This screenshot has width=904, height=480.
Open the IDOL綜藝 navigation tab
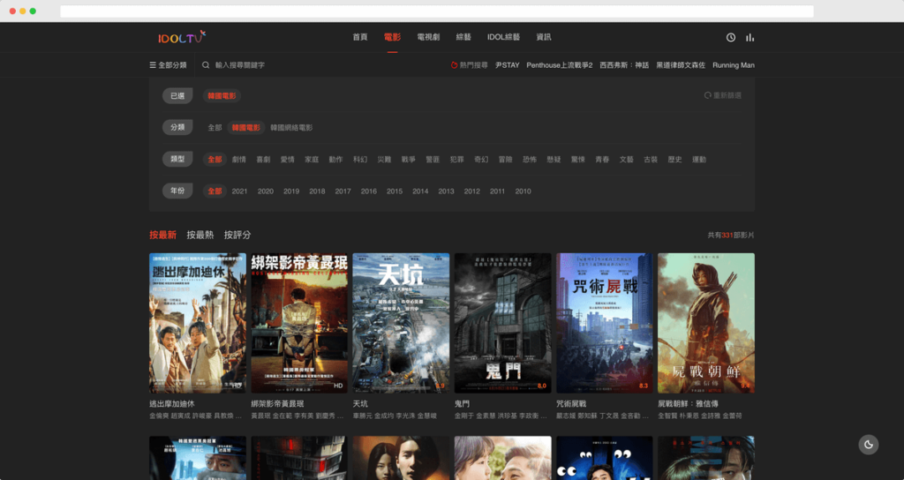[503, 37]
